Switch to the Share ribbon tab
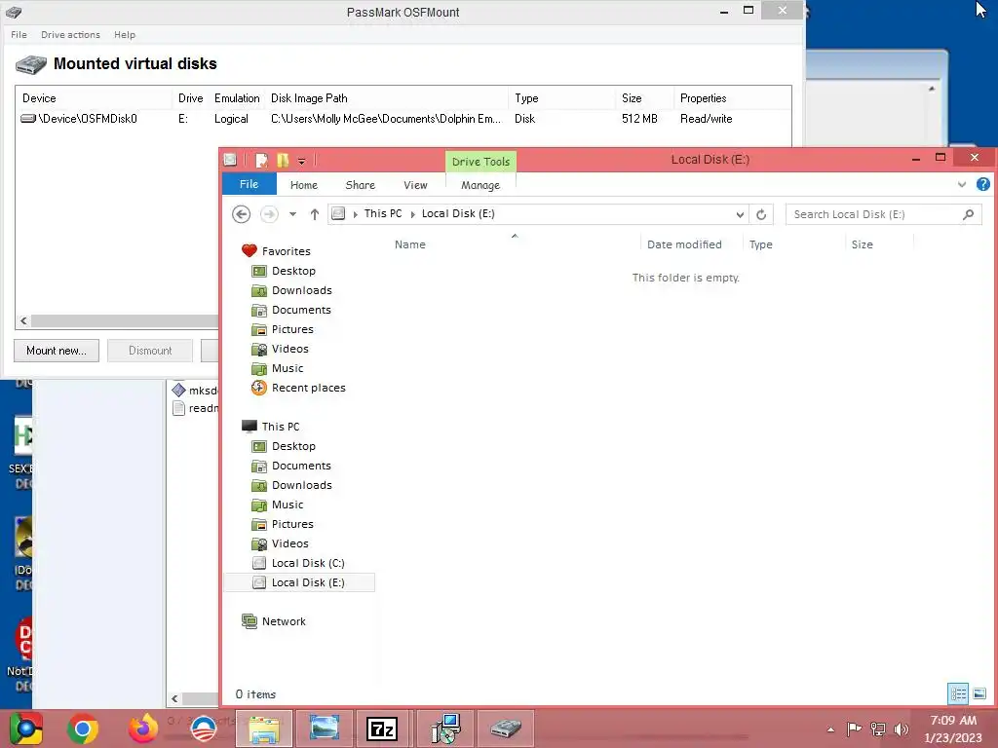This screenshot has width=998, height=748. click(360, 184)
